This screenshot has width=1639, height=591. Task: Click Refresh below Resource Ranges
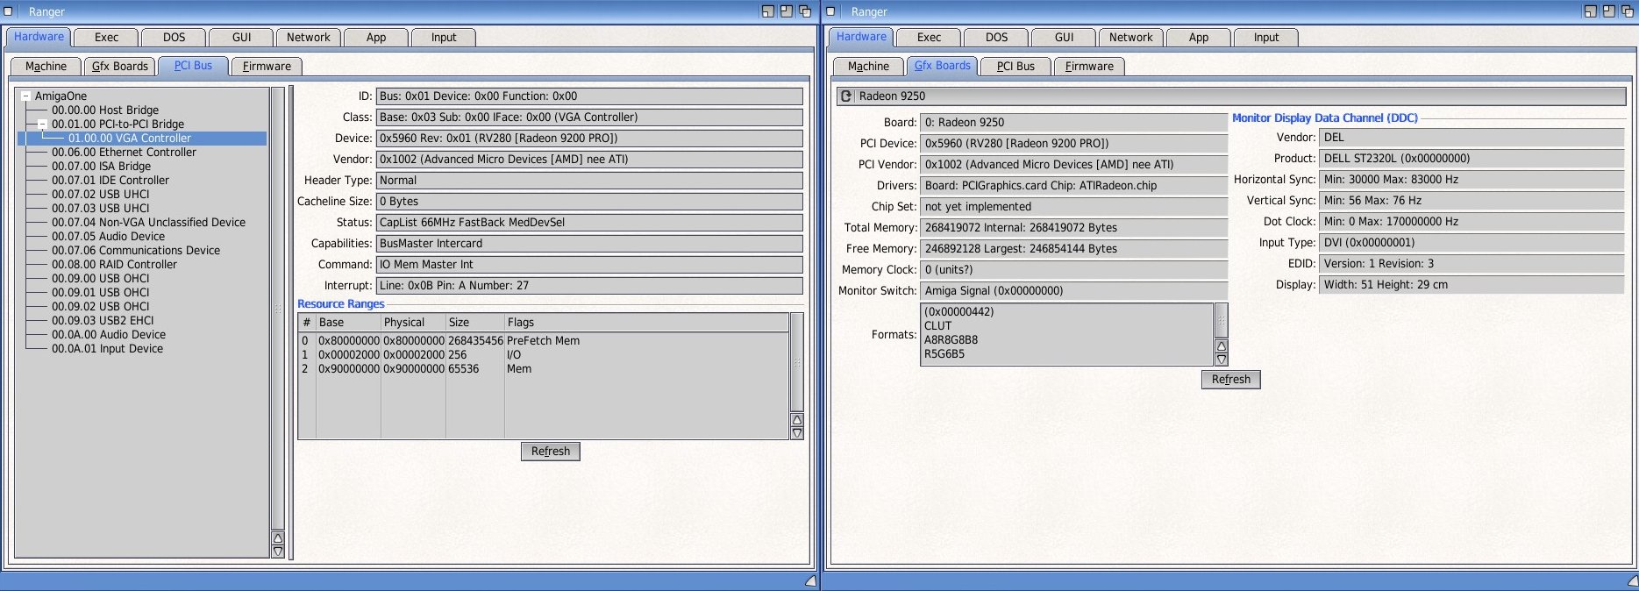pyautogui.click(x=550, y=452)
